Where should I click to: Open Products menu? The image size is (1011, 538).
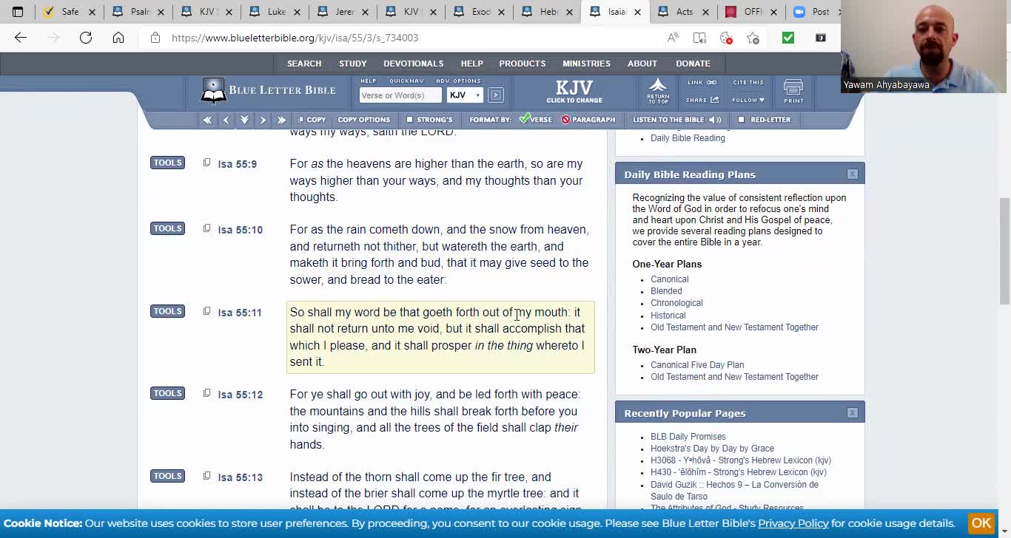[523, 64]
